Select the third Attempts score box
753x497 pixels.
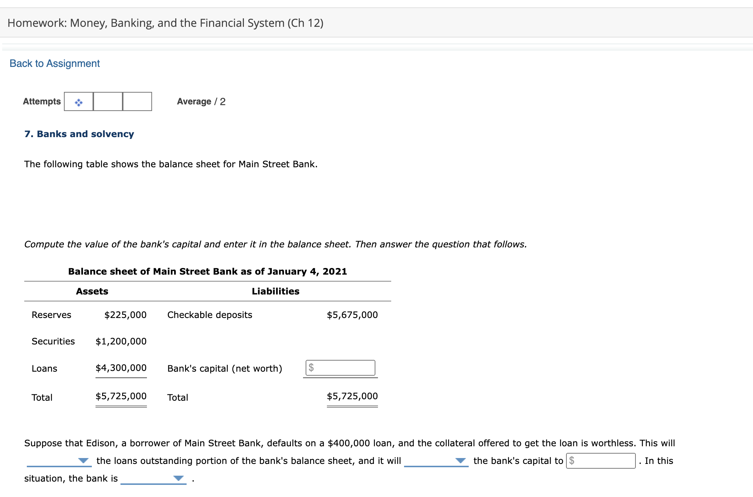(137, 101)
